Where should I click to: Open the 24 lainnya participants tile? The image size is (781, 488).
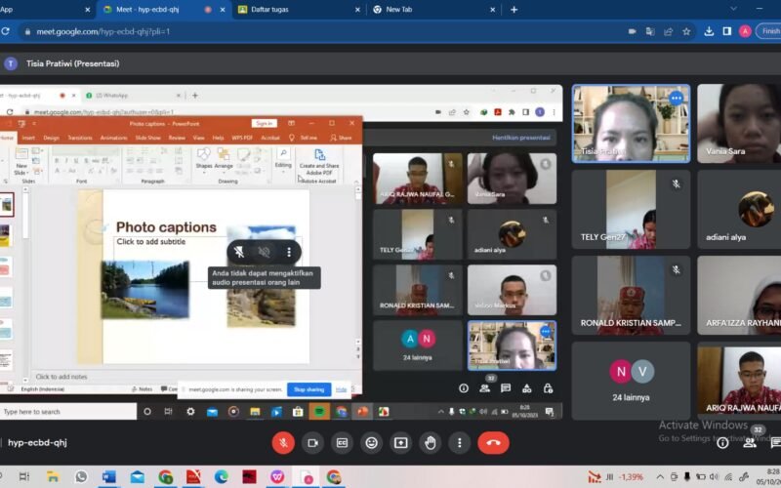(630, 379)
